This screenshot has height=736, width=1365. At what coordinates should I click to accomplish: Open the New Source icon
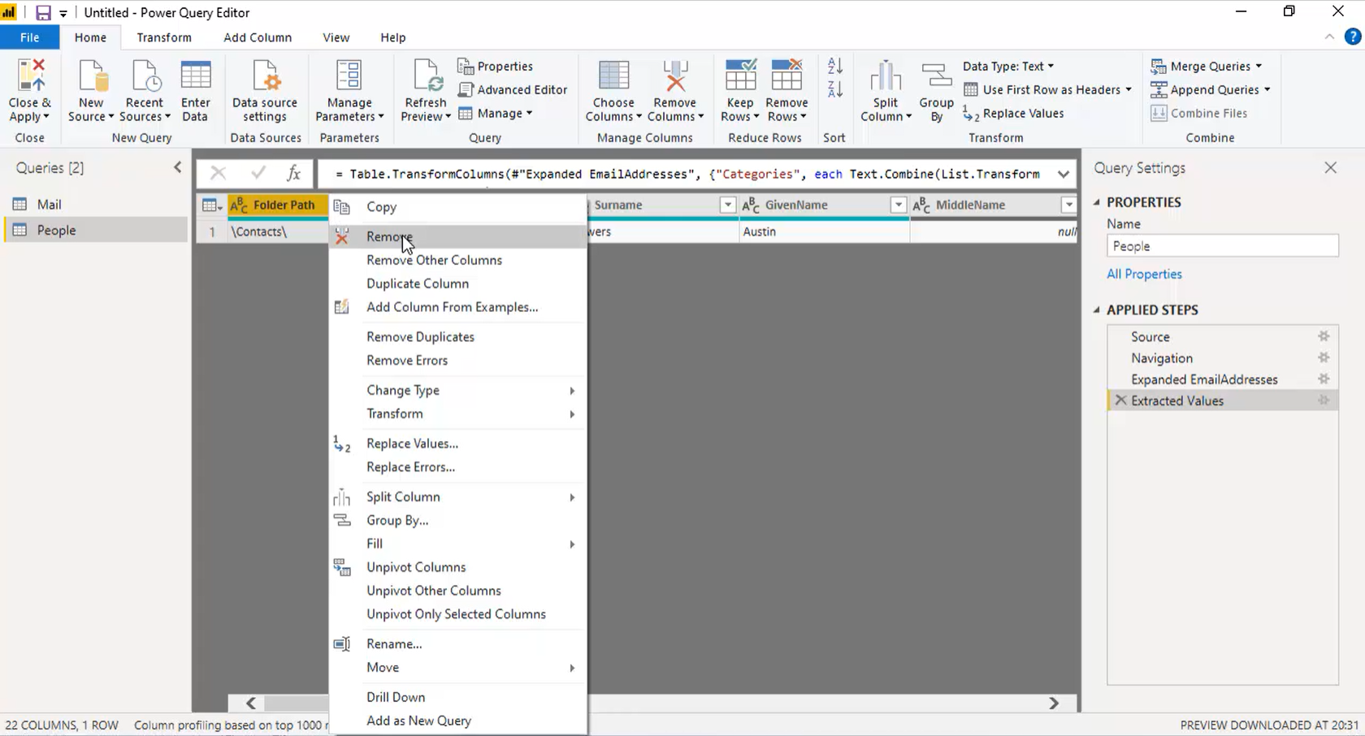(92, 76)
